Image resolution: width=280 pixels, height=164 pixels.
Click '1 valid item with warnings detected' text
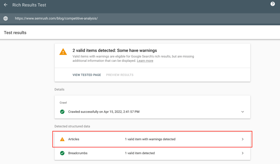(x=150, y=139)
